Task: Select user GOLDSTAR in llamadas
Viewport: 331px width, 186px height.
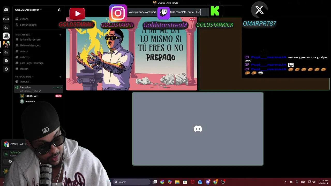Action: pyautogui.click(x=31, y=96)
